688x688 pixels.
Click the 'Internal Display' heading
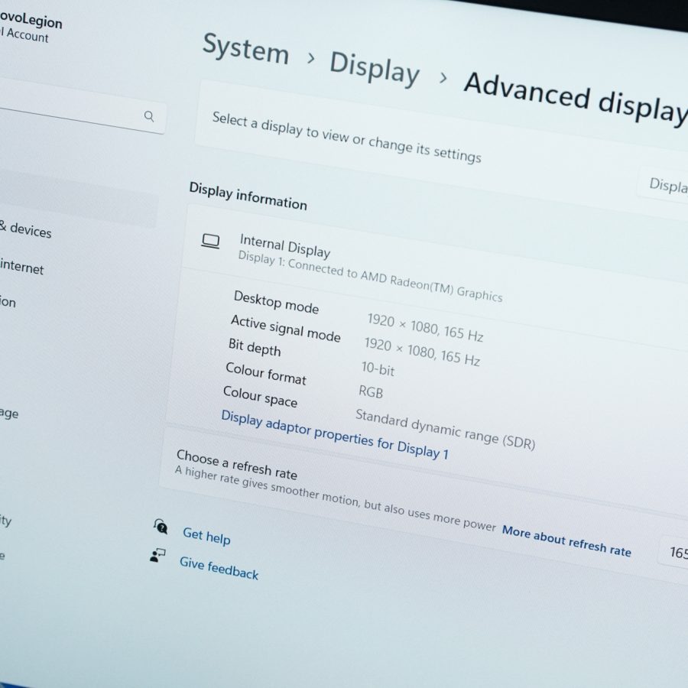(285, 245)
